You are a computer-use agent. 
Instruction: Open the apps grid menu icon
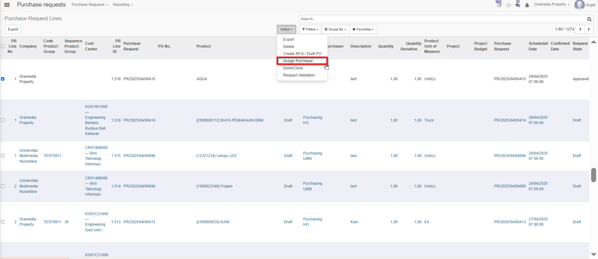click(x=7, y=5)
